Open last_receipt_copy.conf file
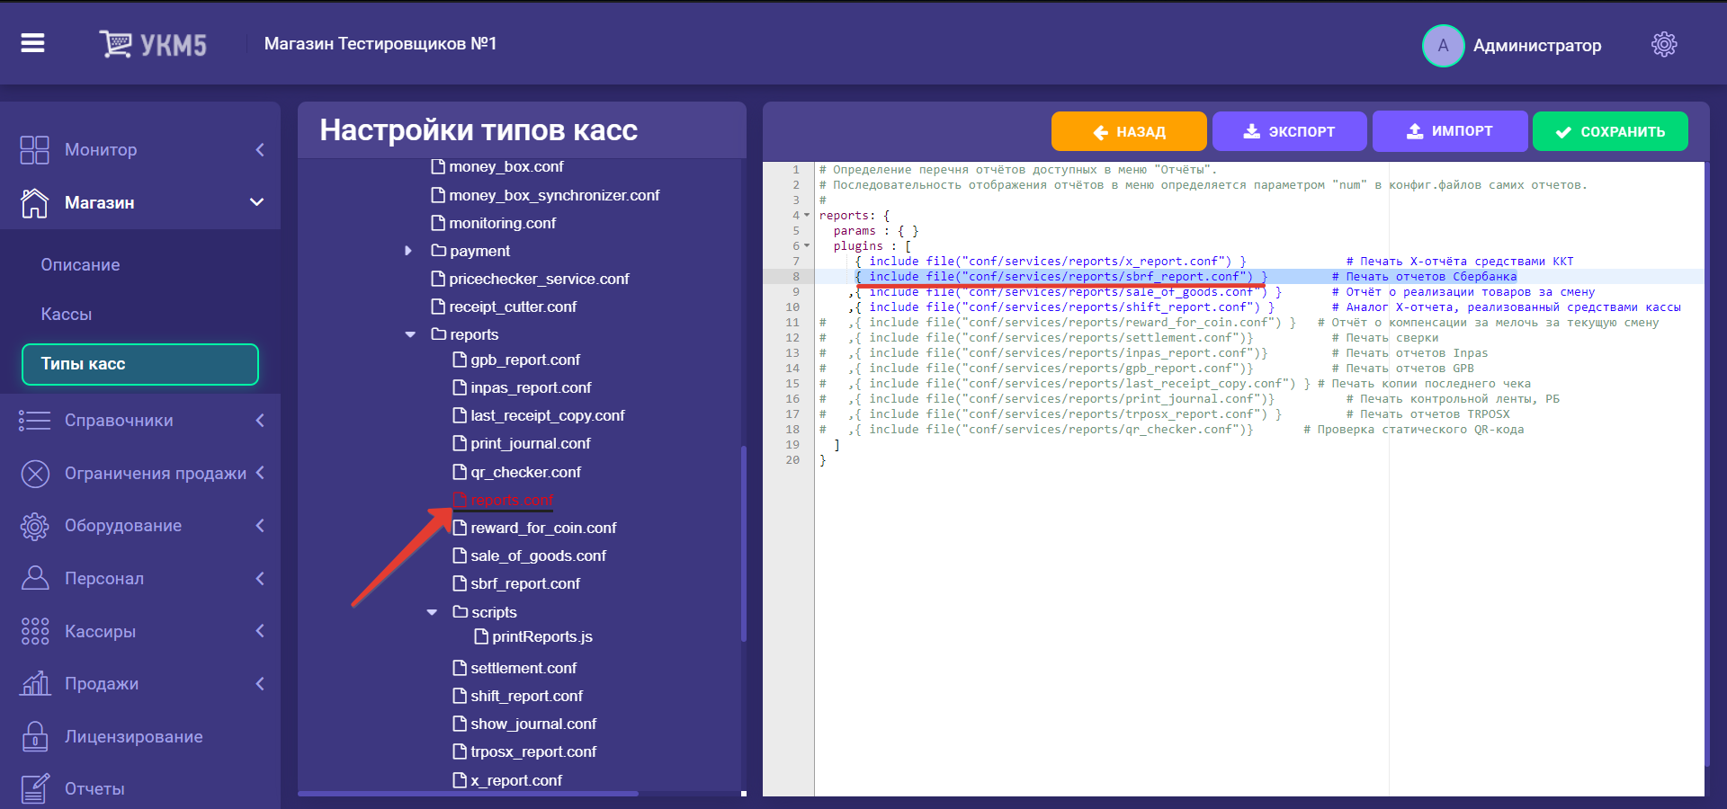Screen dimensions: 1727x809 tap(547, 415)
